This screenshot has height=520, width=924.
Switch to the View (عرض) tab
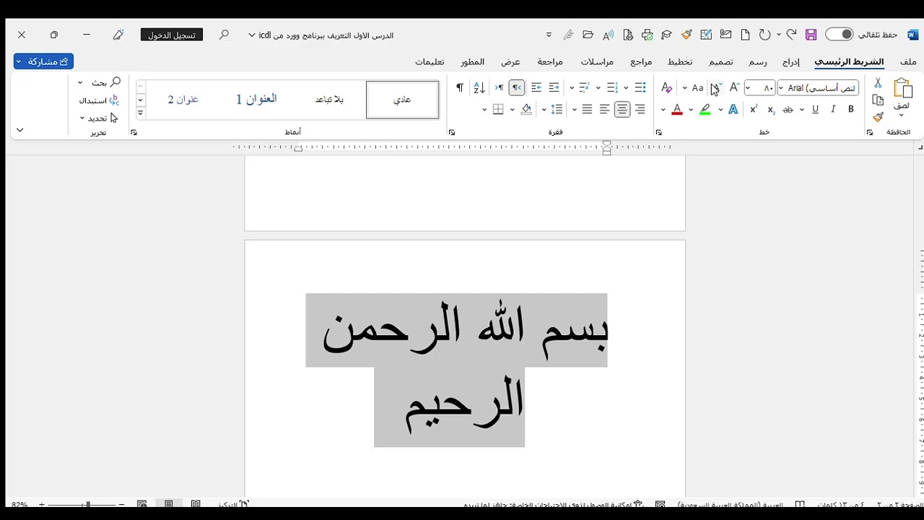[x=511, y=62]
